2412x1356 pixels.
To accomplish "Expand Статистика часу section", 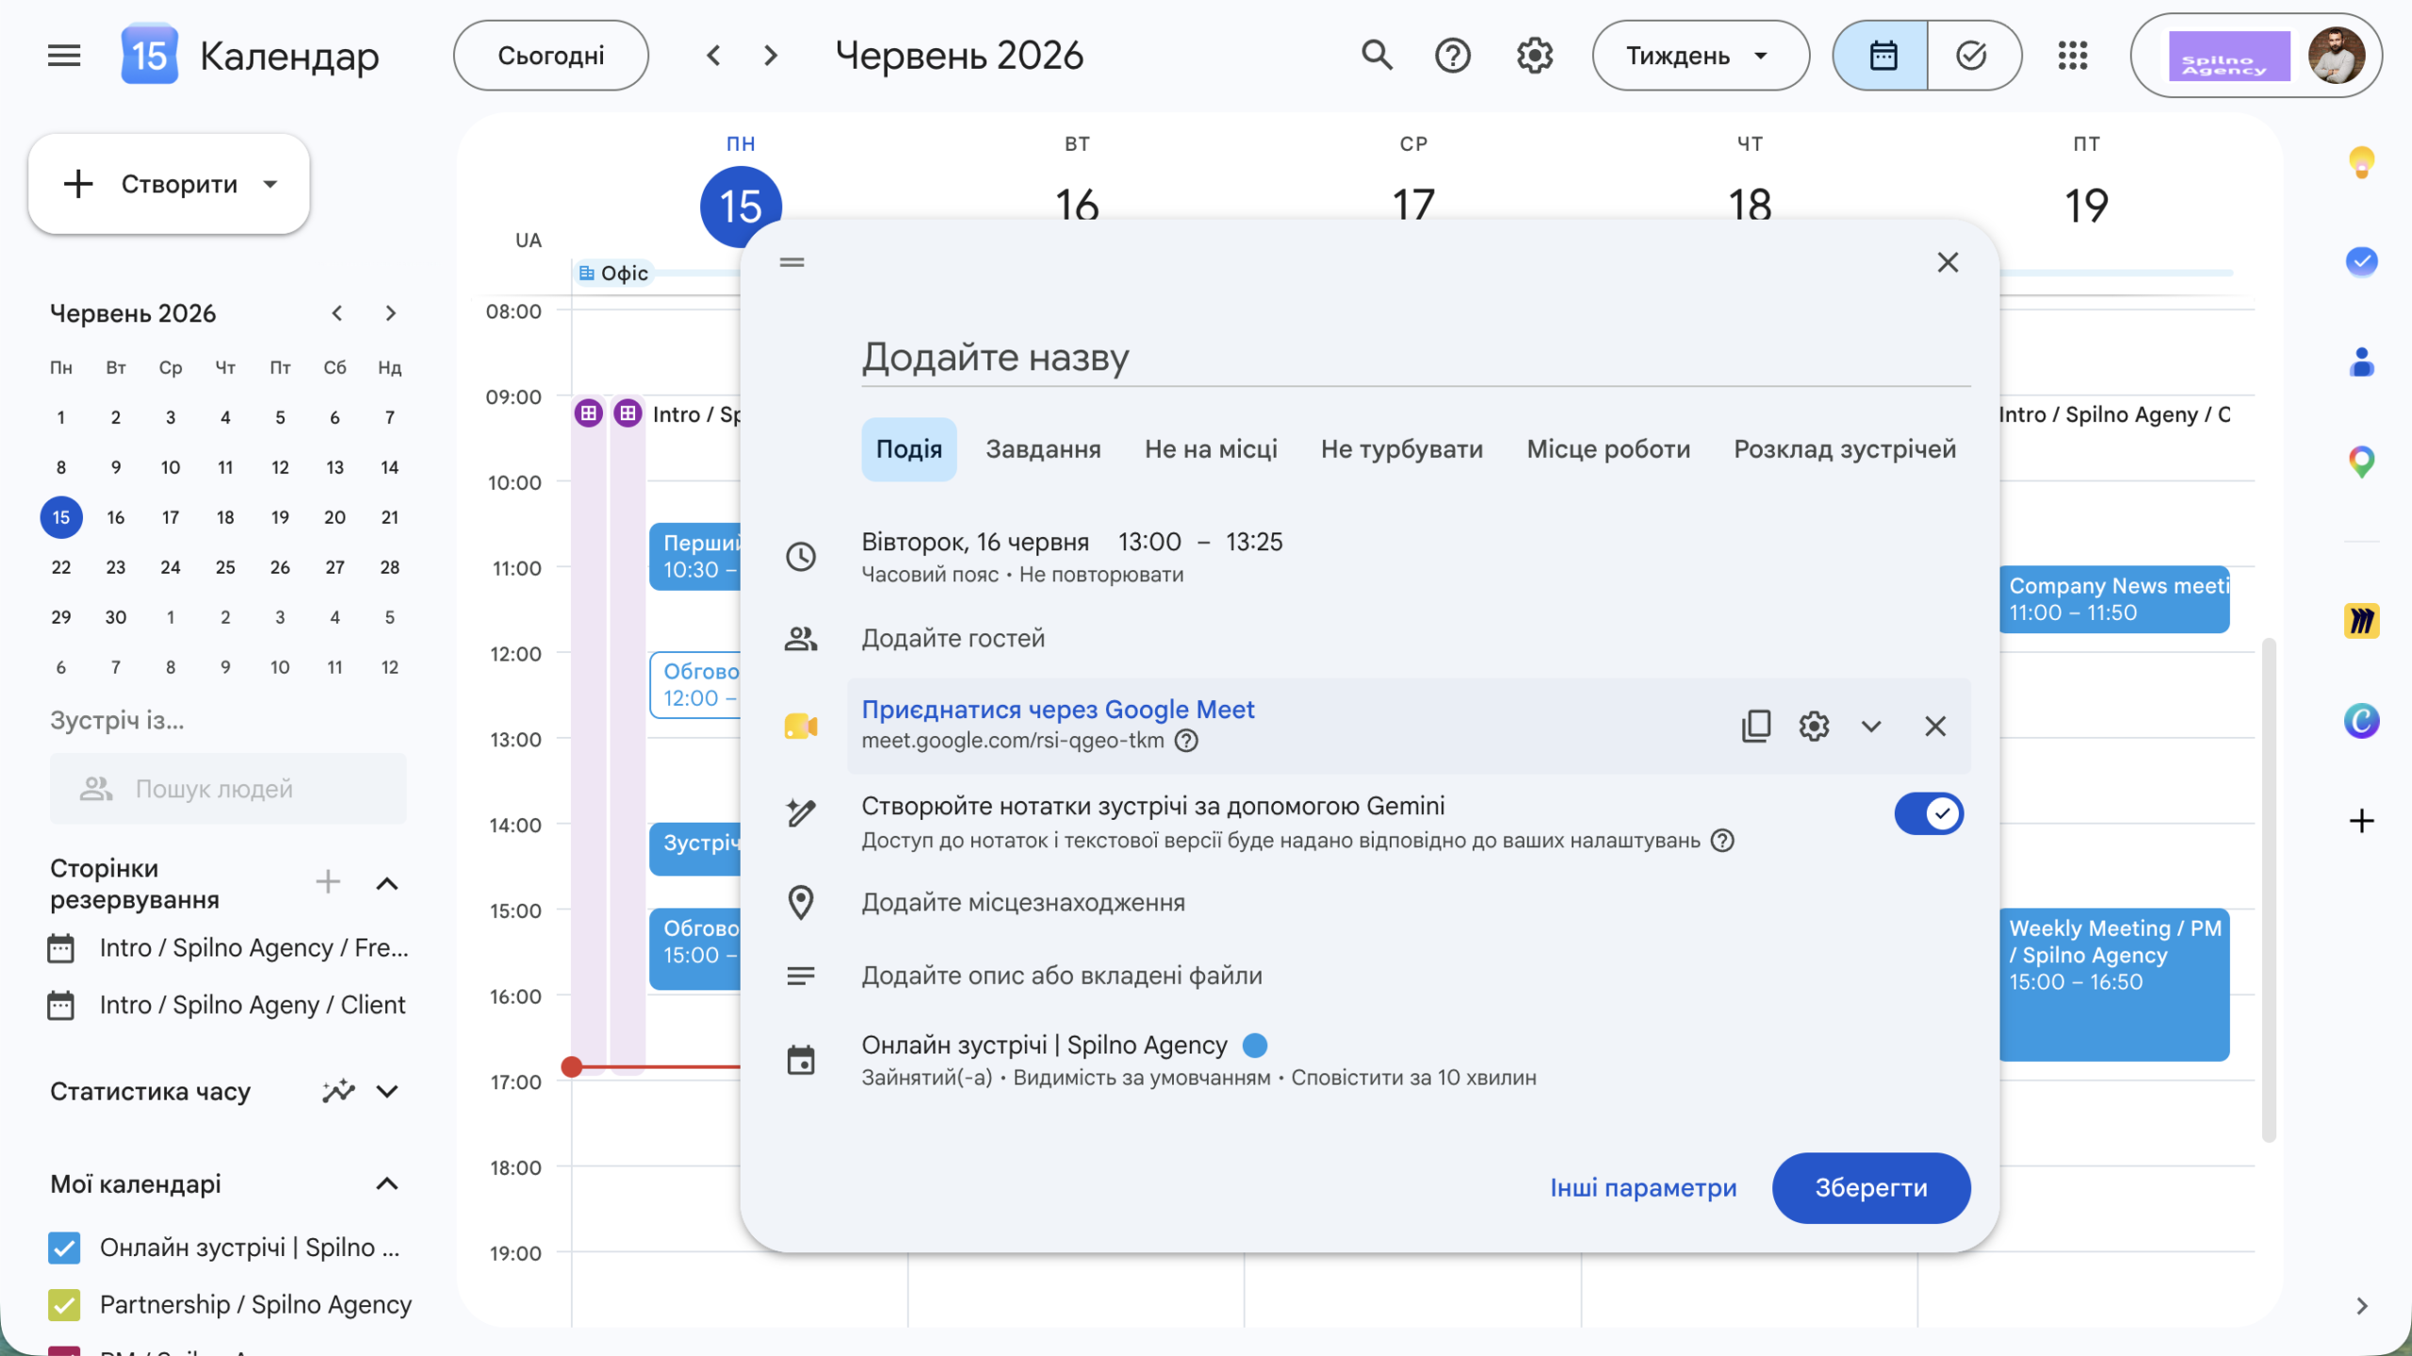I will coord(387,1091).
